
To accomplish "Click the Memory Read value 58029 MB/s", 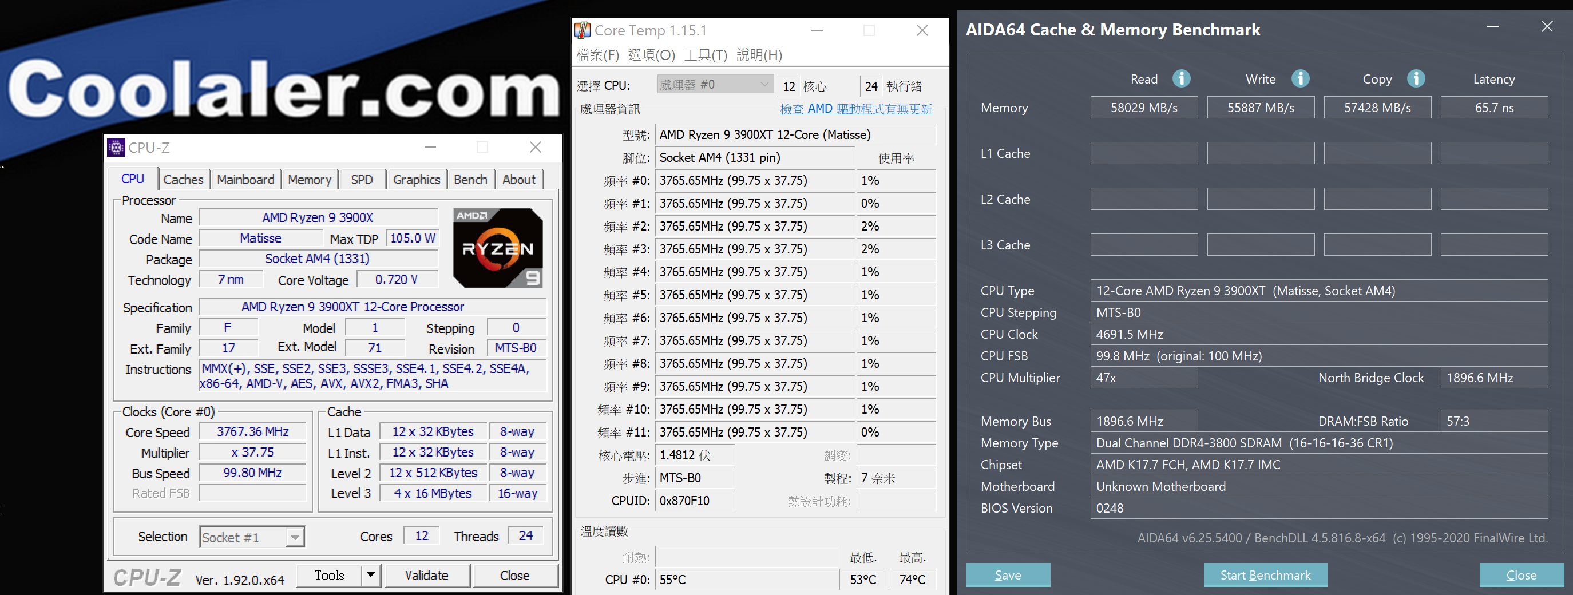I will click(x=1144, y=108).
